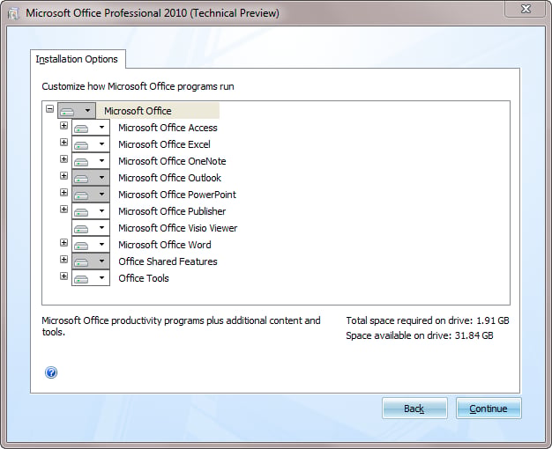552x449 pixels.
Task: Expand the Office Shared Features node
Action: (63, 259)
